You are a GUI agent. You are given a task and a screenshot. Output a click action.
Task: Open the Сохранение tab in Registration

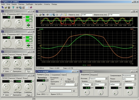(x=56, y=75)
